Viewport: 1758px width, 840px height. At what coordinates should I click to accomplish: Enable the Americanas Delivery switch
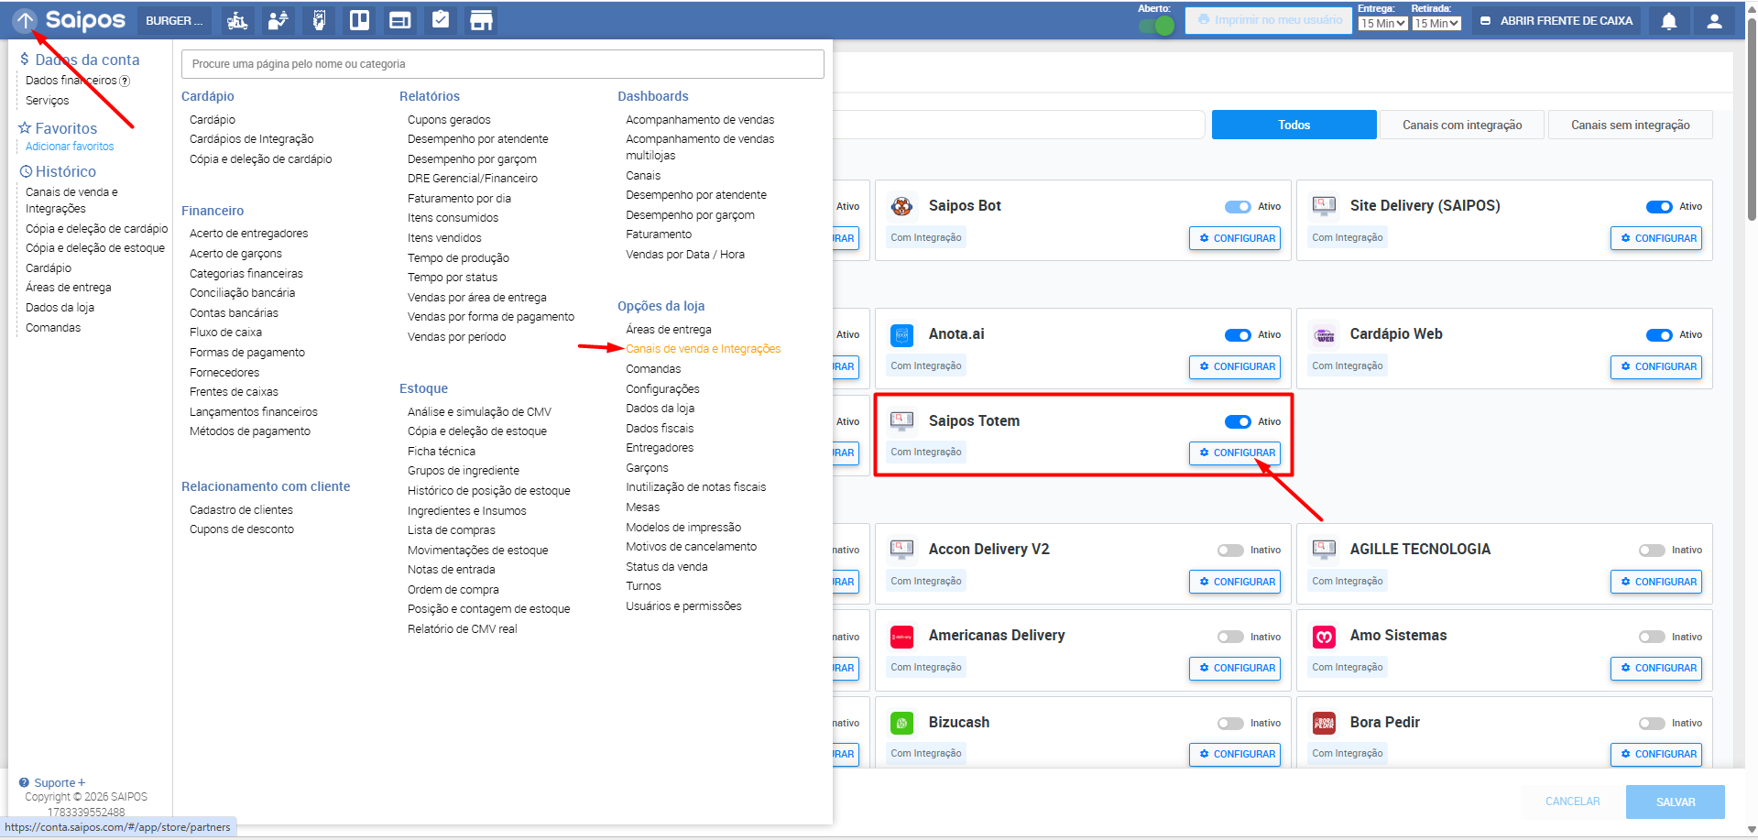pos(1230,638)
